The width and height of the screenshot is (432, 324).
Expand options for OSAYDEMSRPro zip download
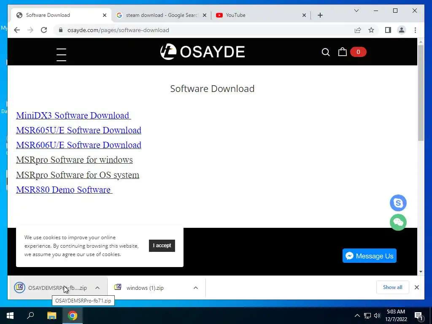(x=97, y=288)
